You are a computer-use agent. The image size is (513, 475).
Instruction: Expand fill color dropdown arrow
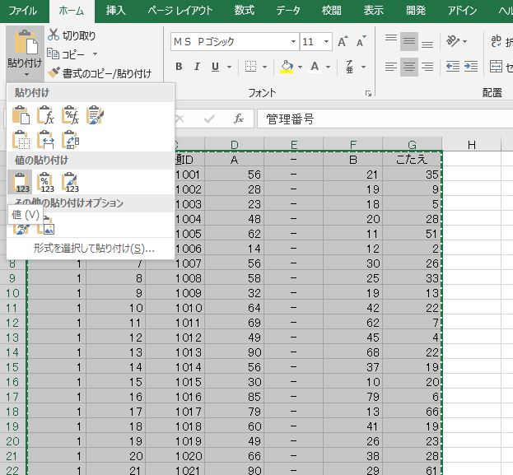(300, 67)
